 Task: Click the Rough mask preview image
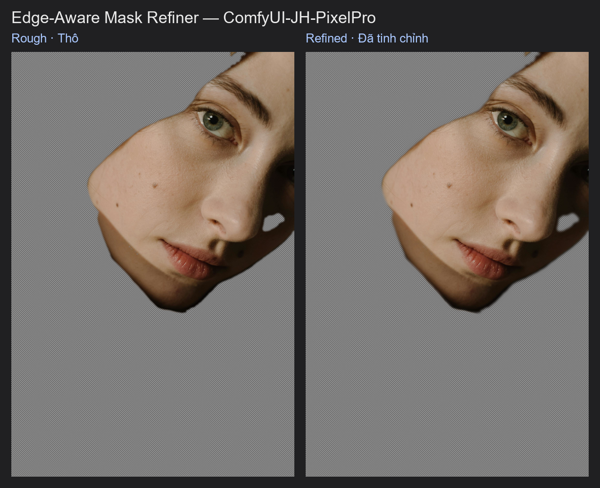pos(153,264)
